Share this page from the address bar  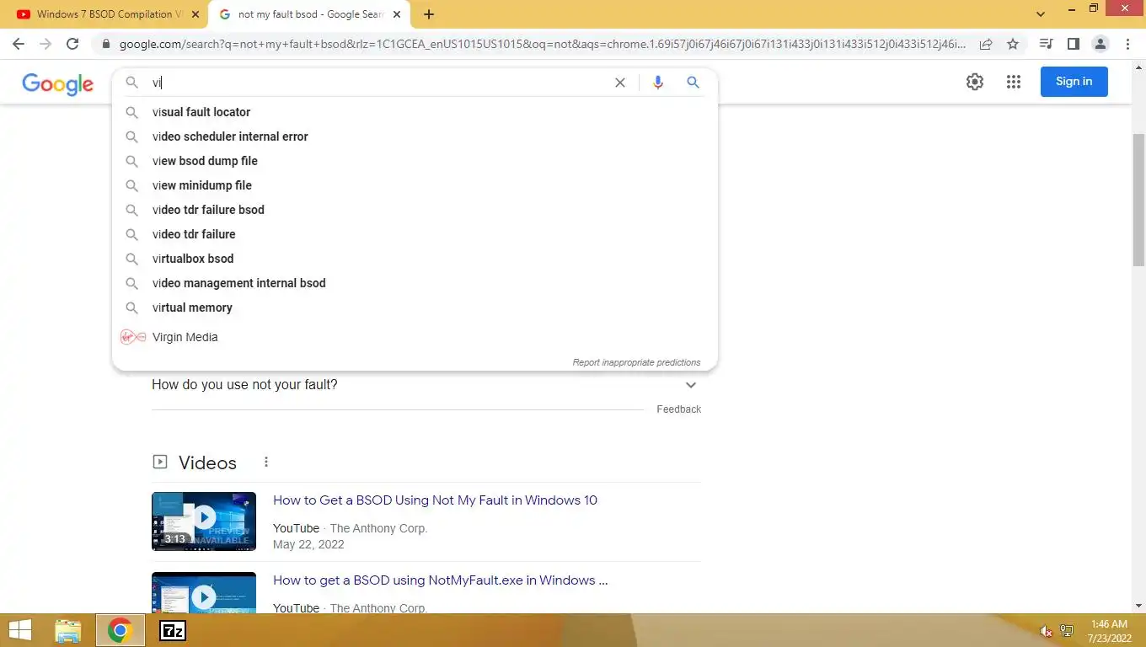[986, 44]
